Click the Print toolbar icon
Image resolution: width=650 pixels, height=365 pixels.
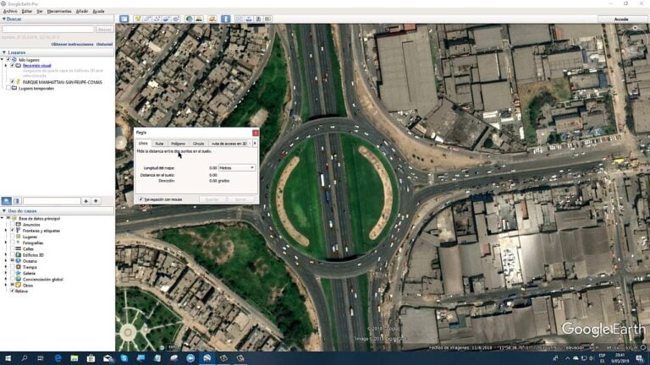(x=249, y=19)
